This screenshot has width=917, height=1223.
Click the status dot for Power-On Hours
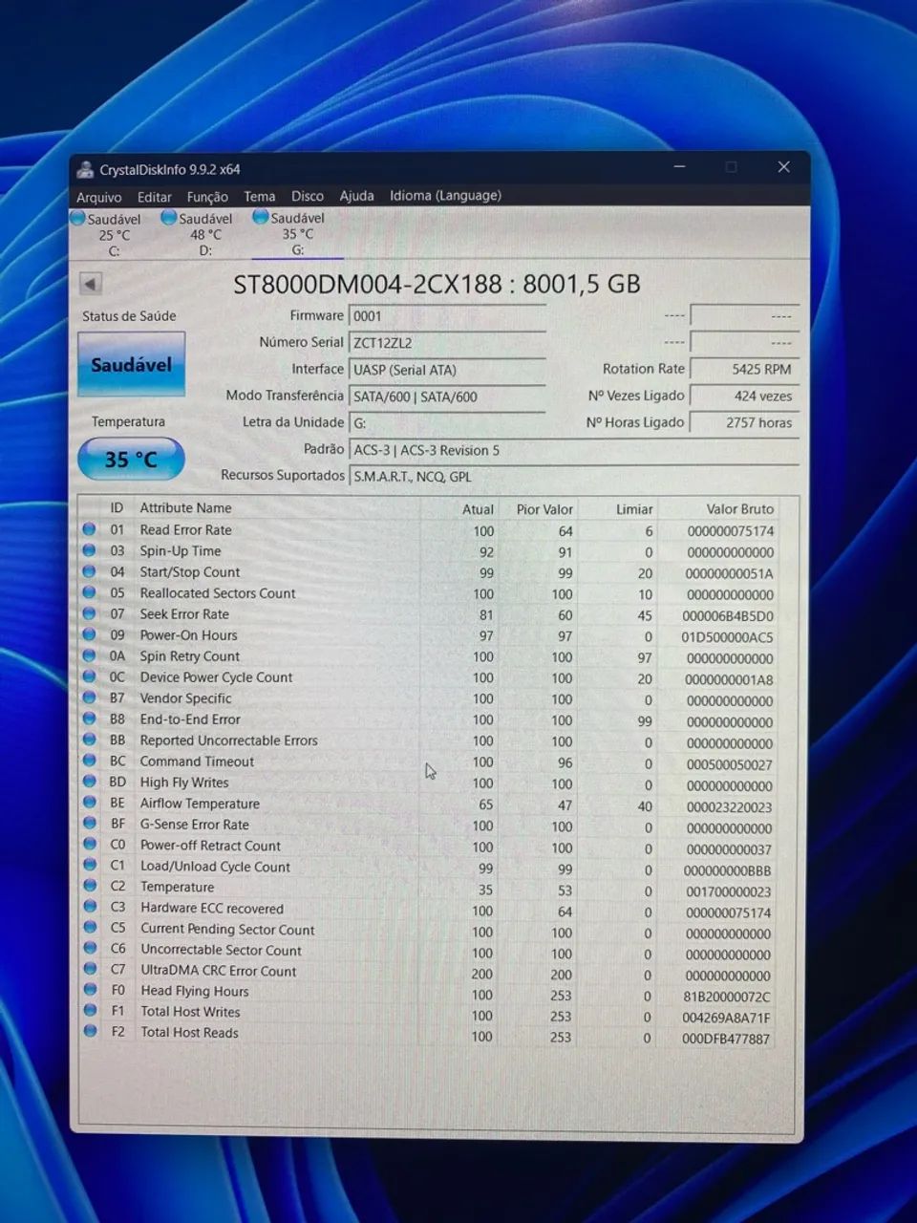point(90,634)
